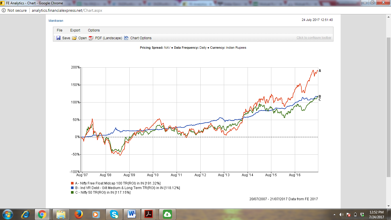Click the PDF (Landscape) document icon
Screen dimensions: 391x220
click(x=91, y=38)
